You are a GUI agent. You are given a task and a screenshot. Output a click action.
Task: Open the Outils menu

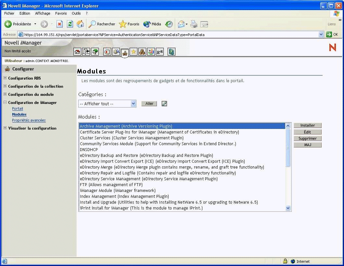coord(76,13)
